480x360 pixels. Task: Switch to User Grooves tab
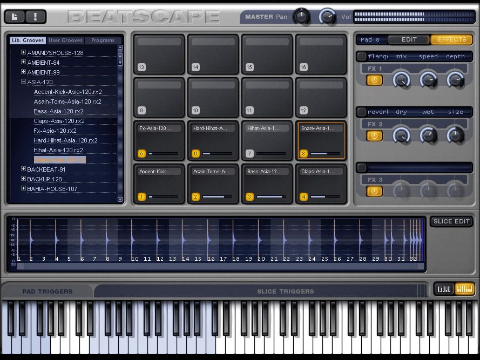click(65, 40)
